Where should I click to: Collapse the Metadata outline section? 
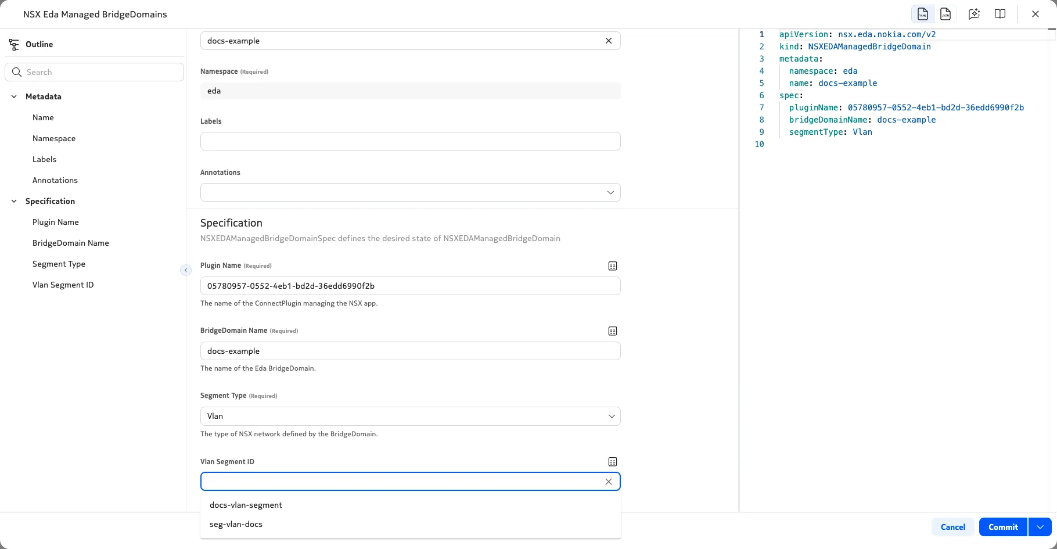(x=14, y=96)
